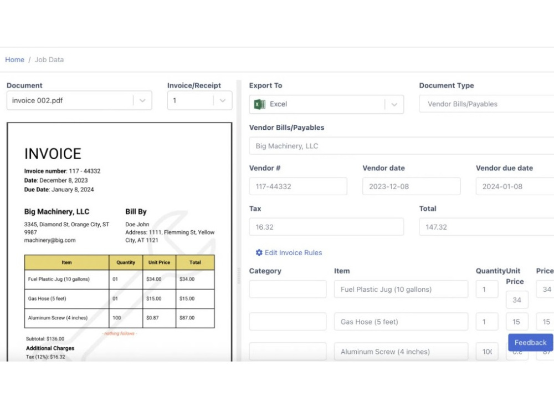Click the gear icon beside Edit Invoice Rules

[259, 252]
